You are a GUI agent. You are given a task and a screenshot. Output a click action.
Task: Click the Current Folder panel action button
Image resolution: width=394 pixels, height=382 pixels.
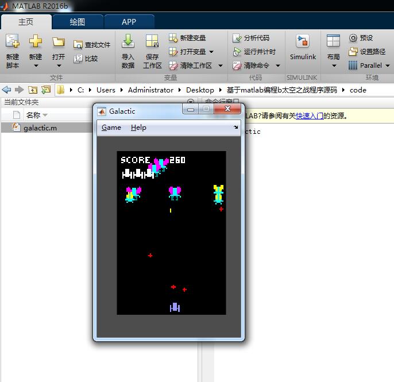click(x=191, y=102)
